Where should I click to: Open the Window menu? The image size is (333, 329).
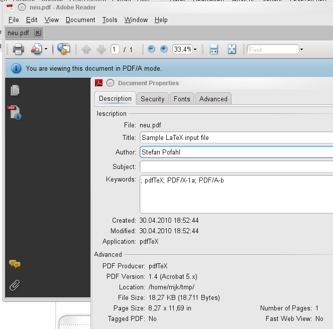(x=136, y=20)
